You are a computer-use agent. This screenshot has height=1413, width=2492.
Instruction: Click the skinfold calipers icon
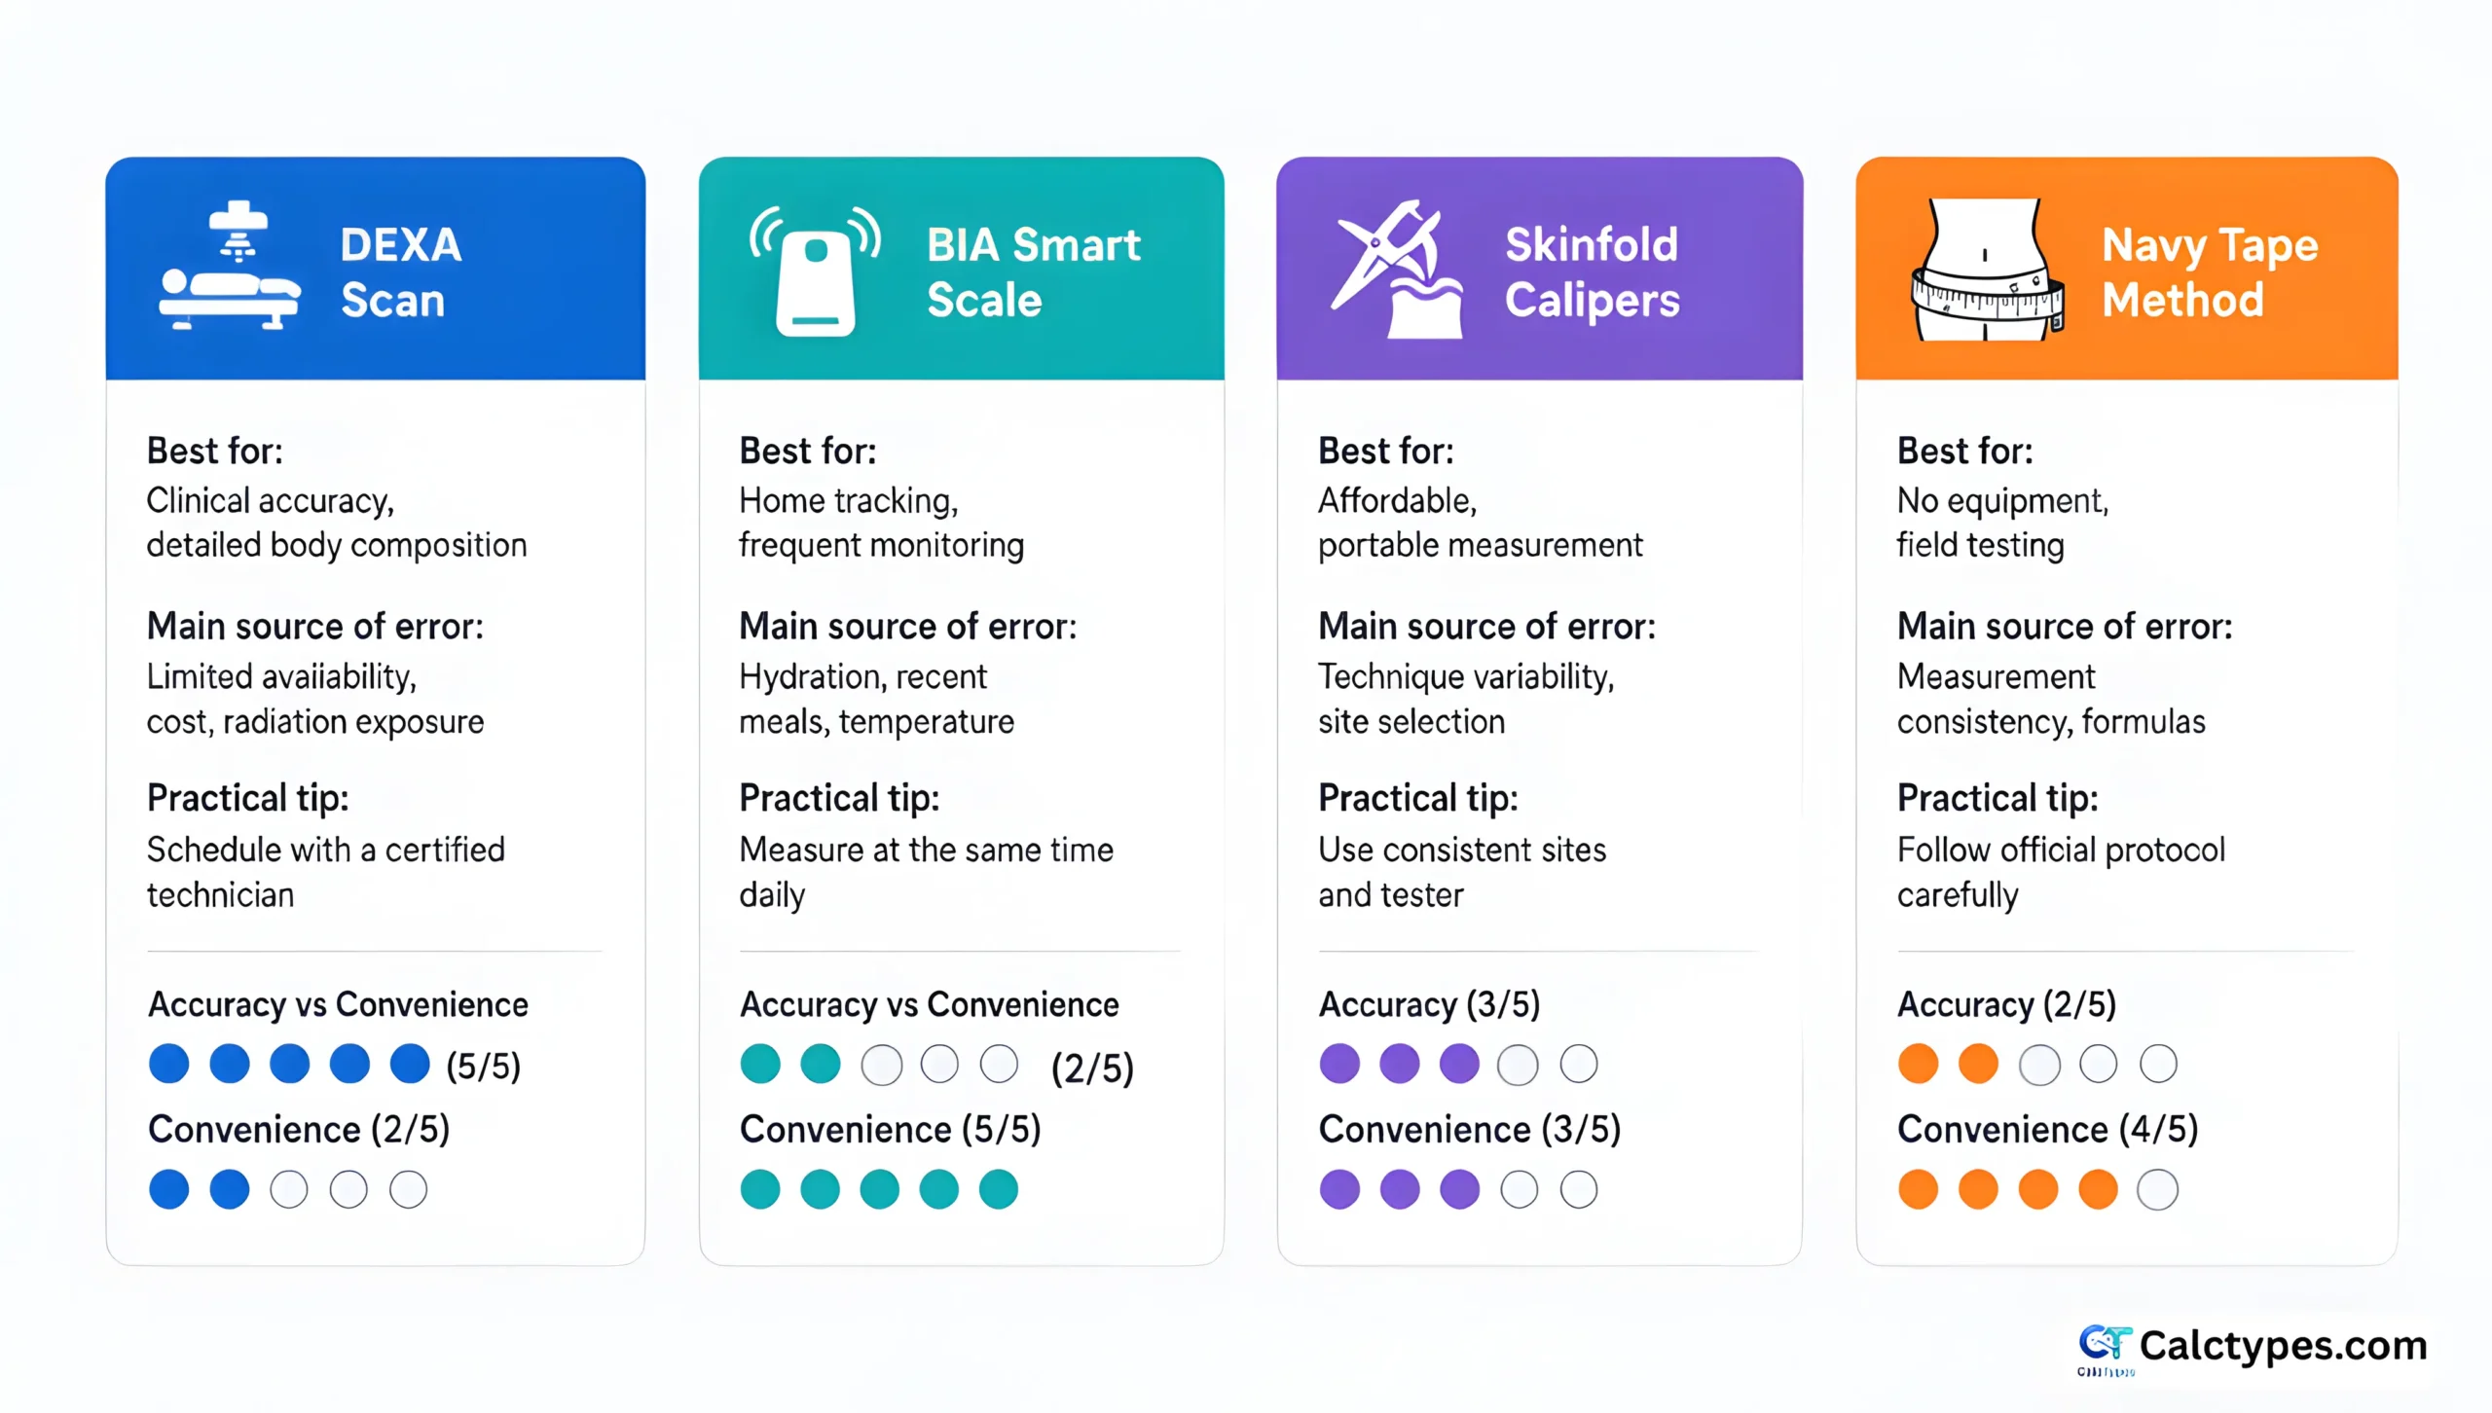1397,270
